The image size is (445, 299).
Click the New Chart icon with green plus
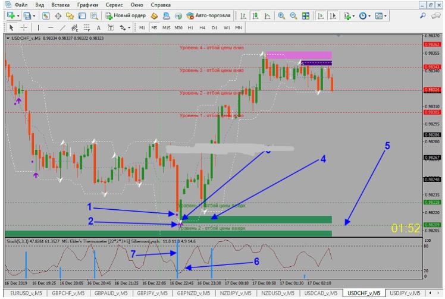click(11, 15)
